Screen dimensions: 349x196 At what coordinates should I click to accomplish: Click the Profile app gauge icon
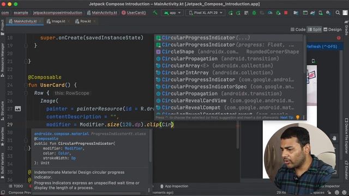[x=270, y=13]
